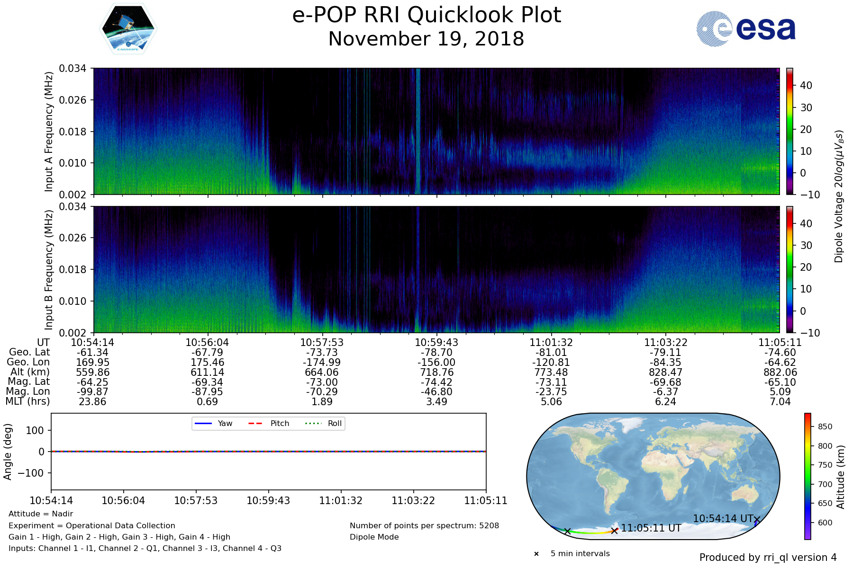Click the Input B dipole voltage colorbar

tap(790, 269)
